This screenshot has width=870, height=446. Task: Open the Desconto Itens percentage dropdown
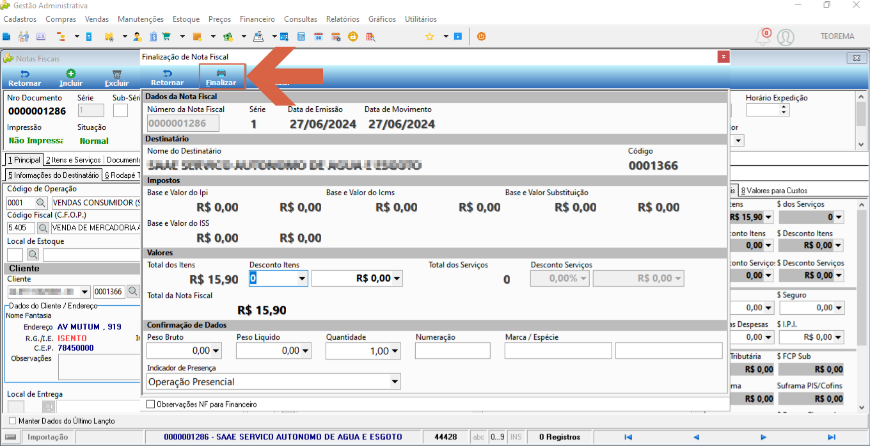tap(302, 278)
